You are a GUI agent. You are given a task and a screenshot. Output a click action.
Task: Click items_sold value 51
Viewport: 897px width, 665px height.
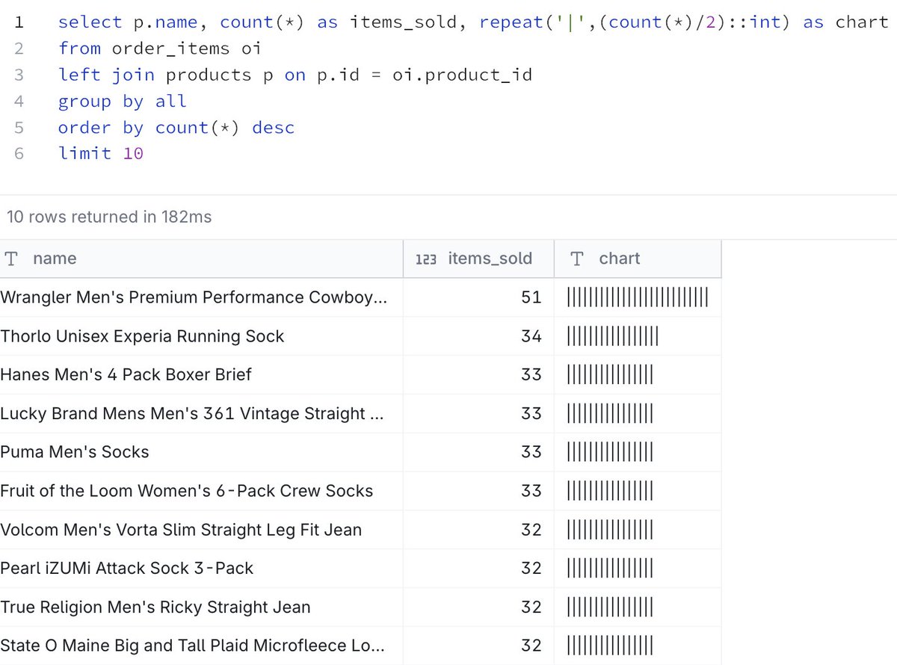tap(531, 297)
